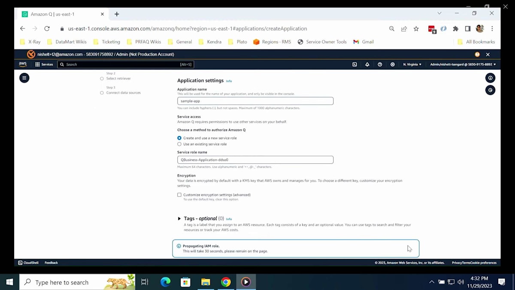Click the share page icon in address bar
Viewport: 515px width, 290px height.
[x=404, y=29]
